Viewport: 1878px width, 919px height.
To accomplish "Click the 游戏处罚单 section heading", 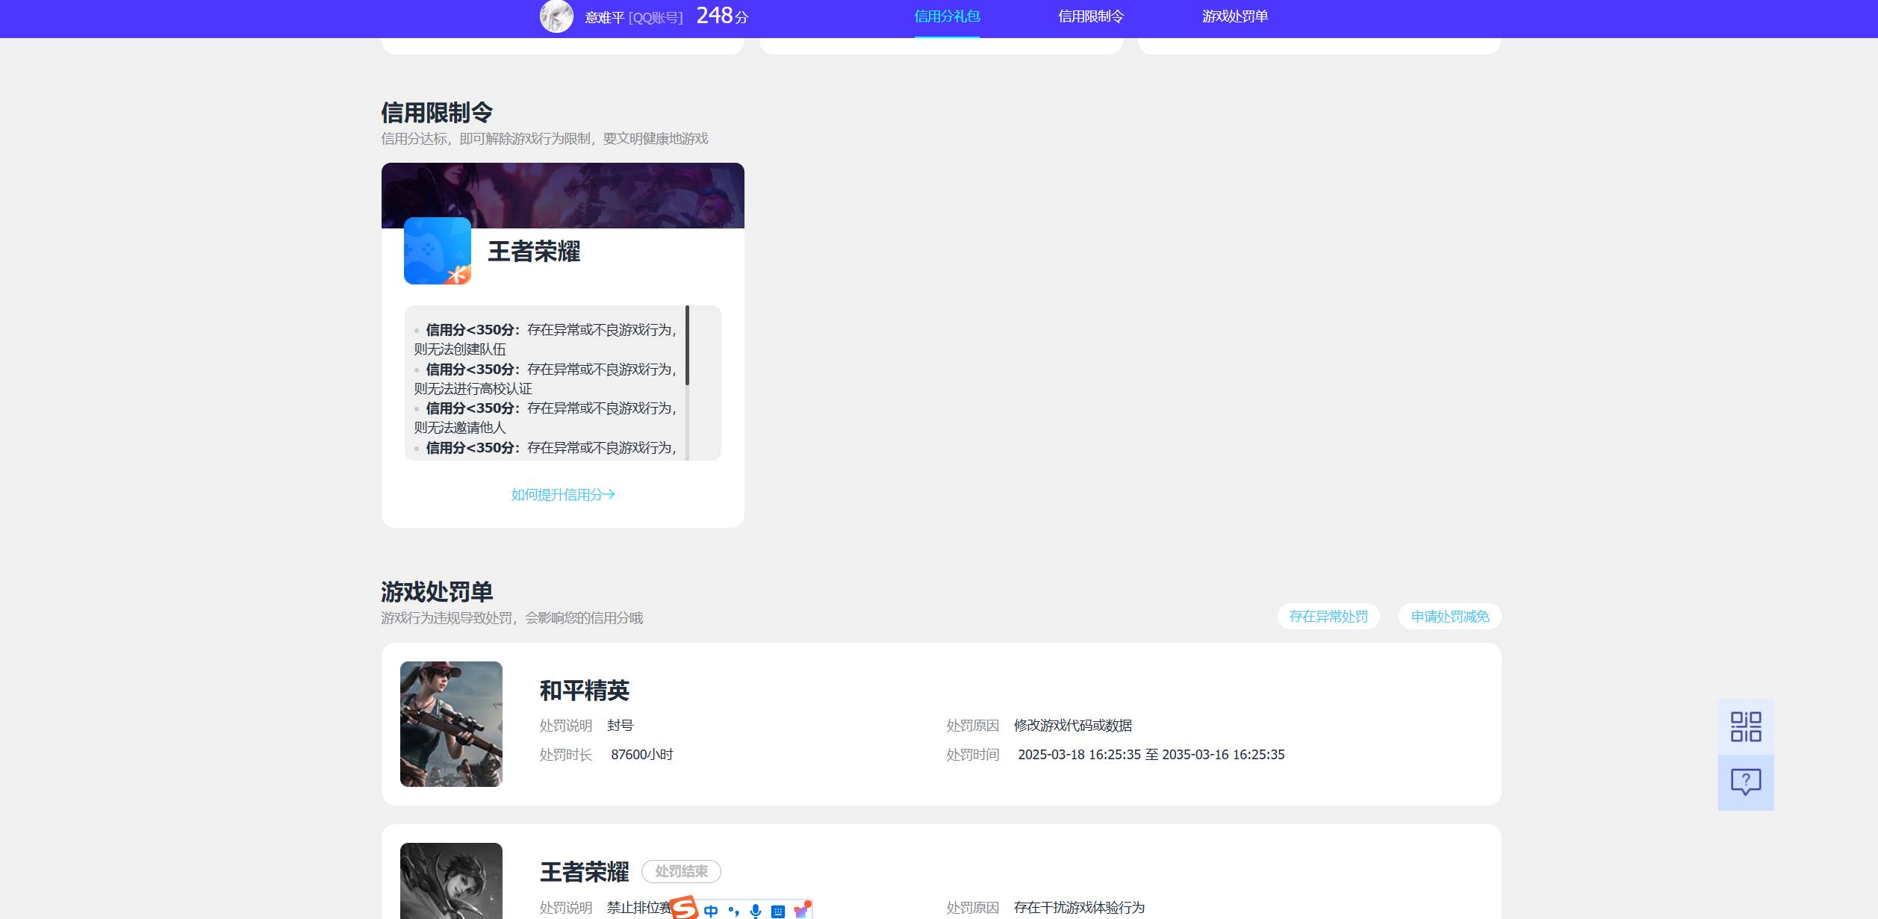I will (x=437, y=592).
